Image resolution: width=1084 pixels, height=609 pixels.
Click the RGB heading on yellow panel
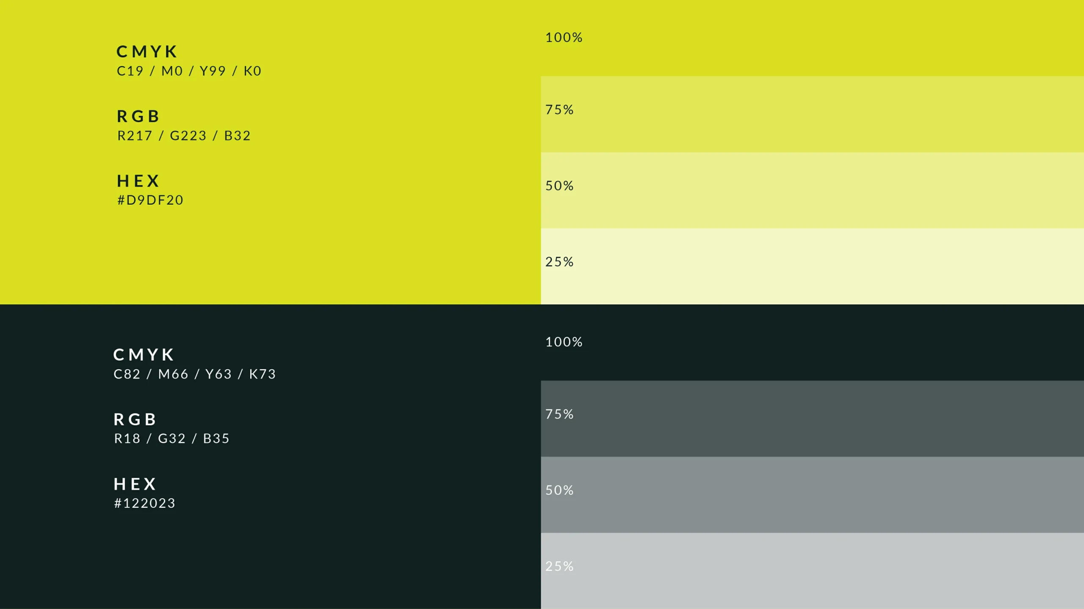[138, 116]
